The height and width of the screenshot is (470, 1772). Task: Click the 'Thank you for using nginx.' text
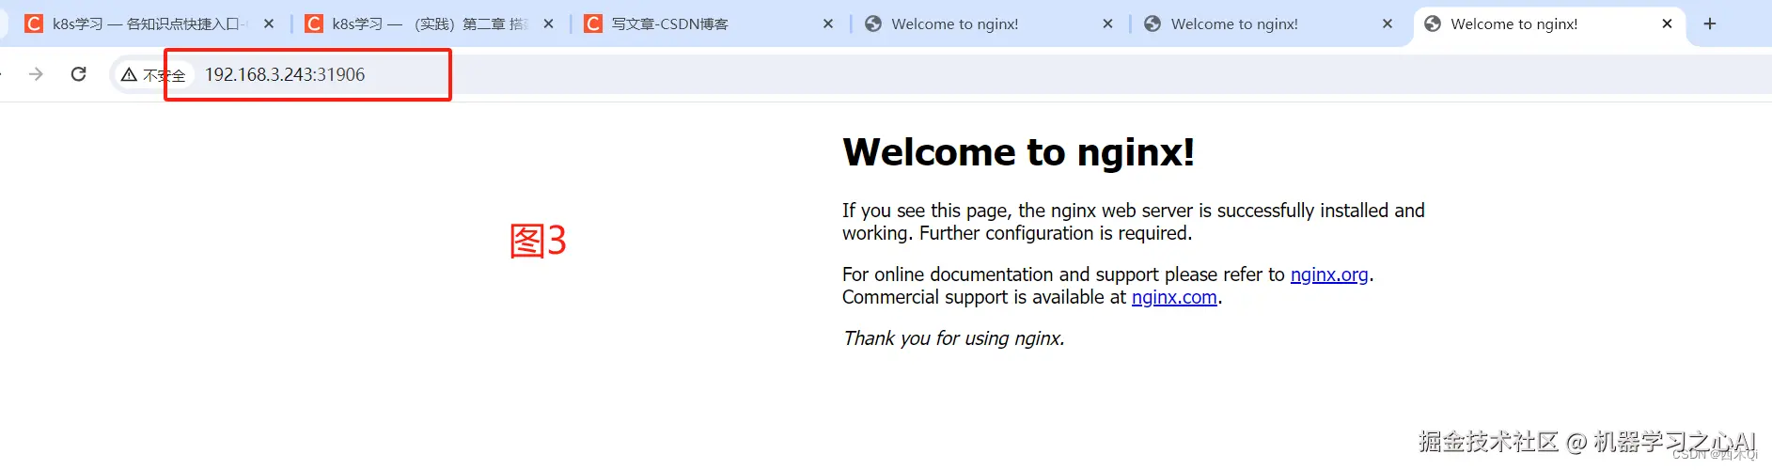click(x=953, y=338)
